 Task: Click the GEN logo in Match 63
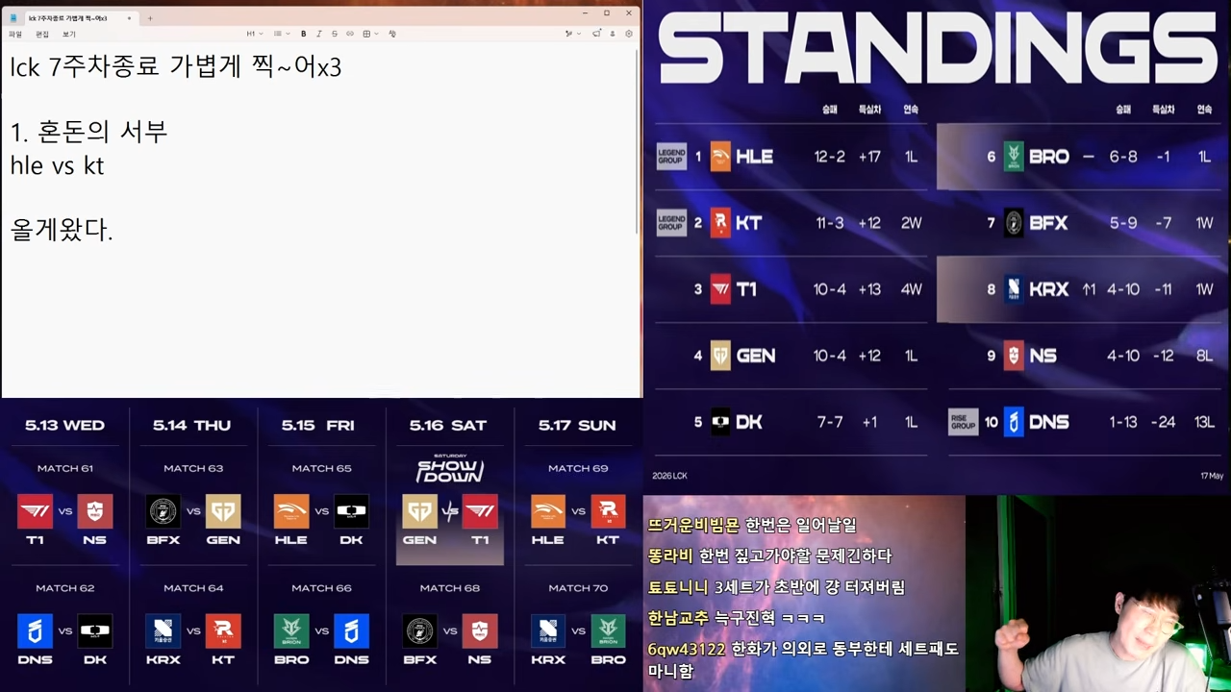click(223, 511)
